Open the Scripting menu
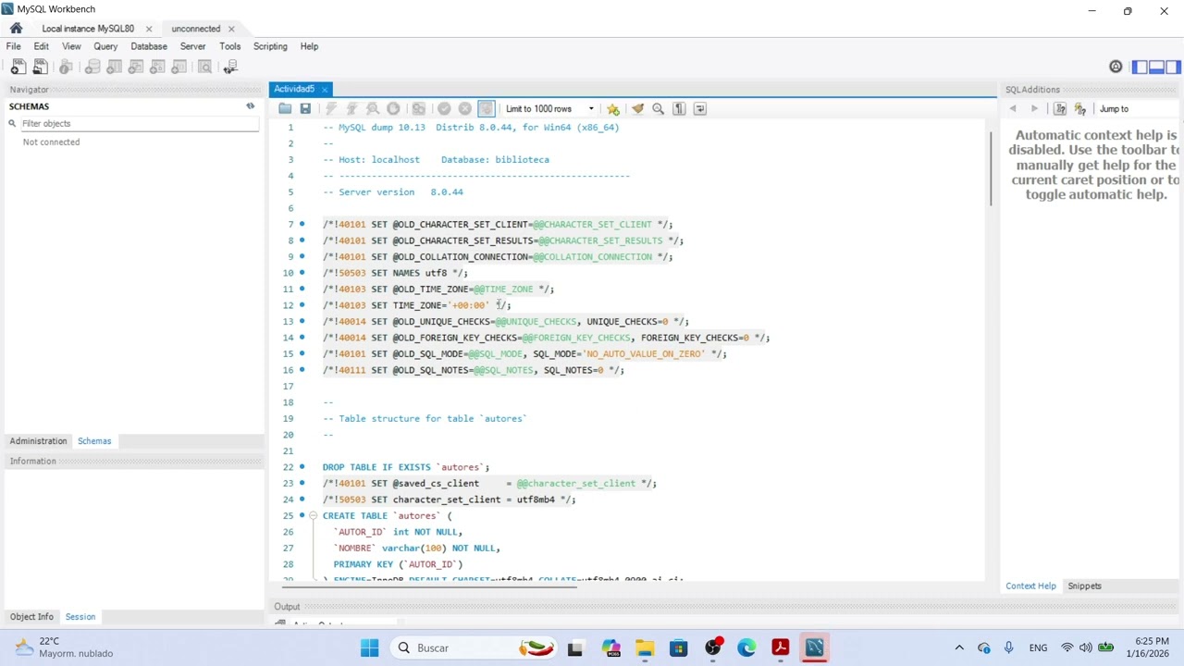Image resolution: width=1184 pixels, height=666 pixels. pyautogui.click(x=270, y=46)
